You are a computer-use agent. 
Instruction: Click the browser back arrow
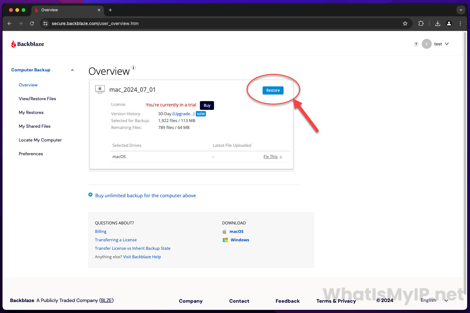tap(9, 23)
